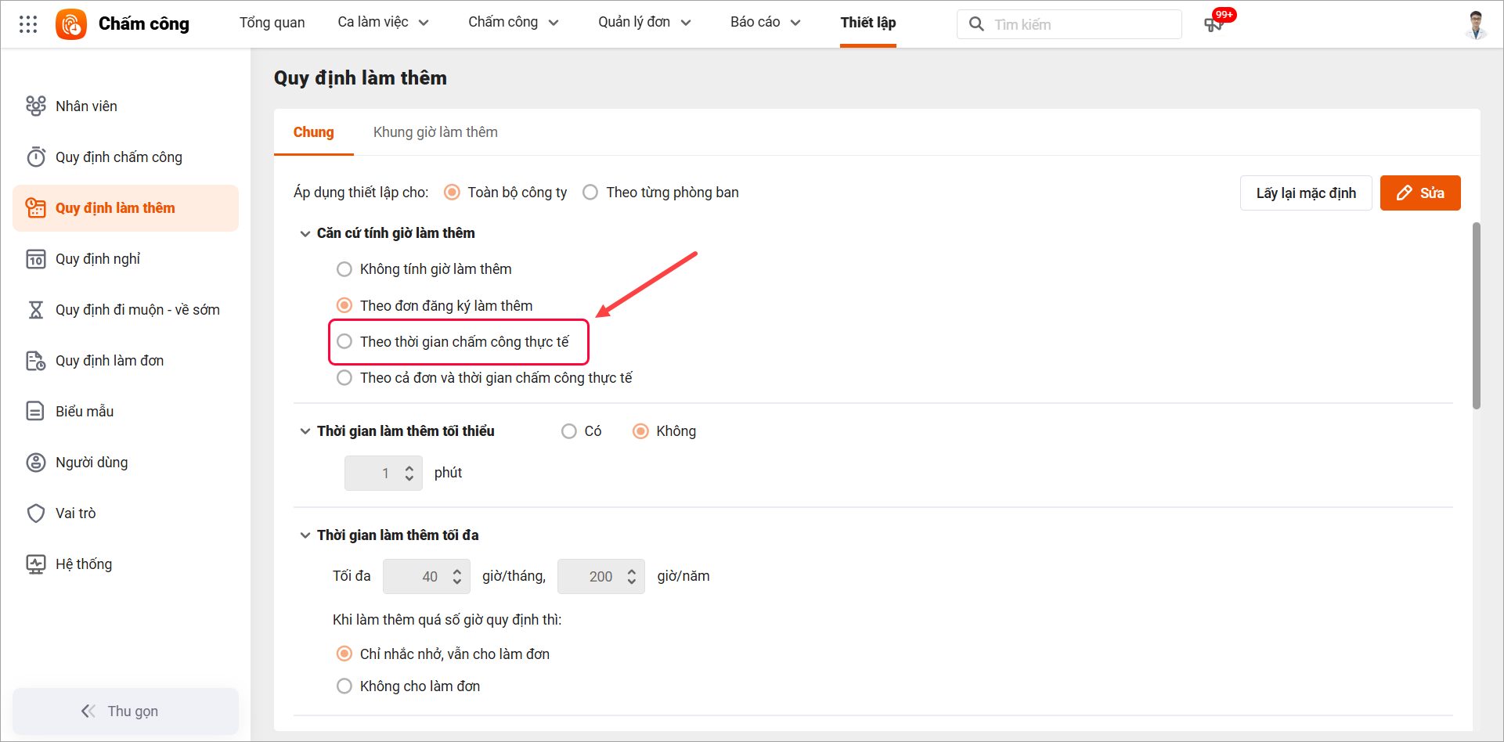
Task: Select Toàn bộ công ty radio
Action: point(452,192)
